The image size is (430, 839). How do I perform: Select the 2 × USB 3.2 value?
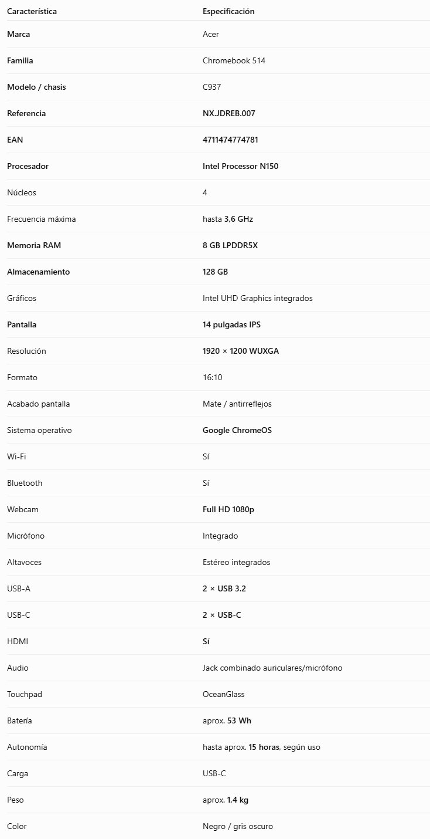tap(224, 588)
